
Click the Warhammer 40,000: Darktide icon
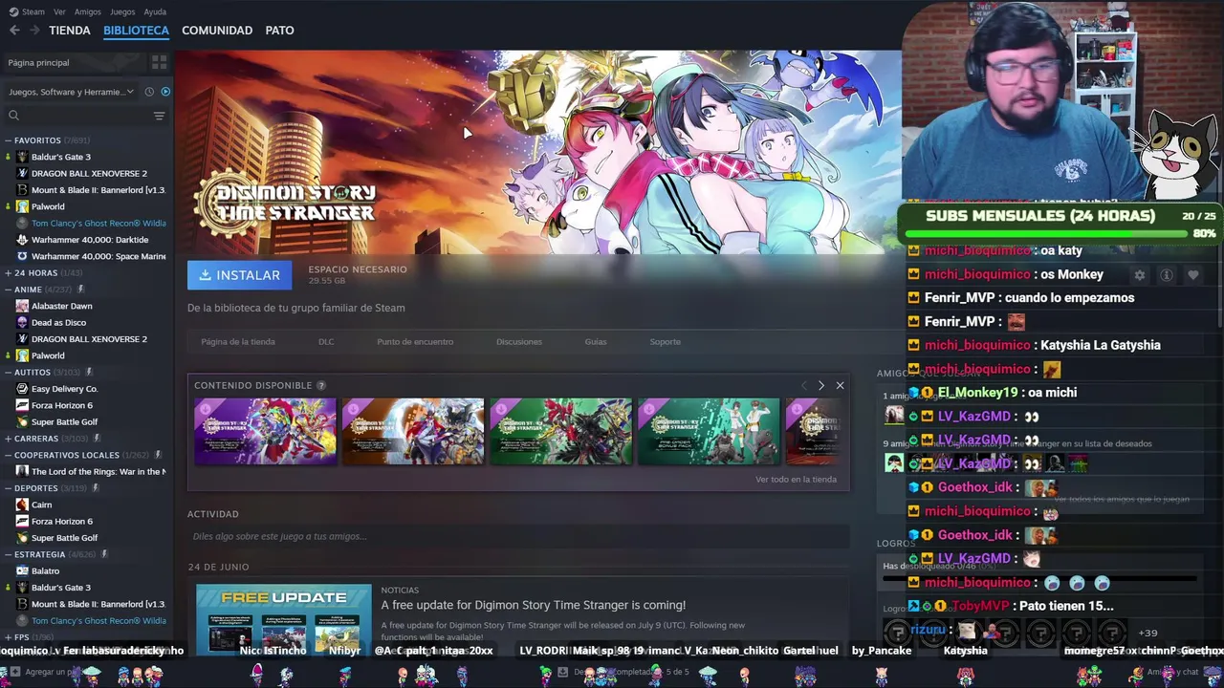pos(22,240)
